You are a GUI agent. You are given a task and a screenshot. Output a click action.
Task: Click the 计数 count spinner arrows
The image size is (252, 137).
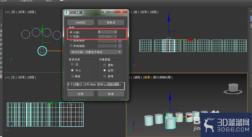coord(115,32)
